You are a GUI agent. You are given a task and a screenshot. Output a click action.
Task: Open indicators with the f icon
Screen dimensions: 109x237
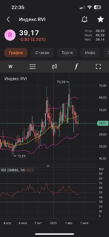point(77,66)
